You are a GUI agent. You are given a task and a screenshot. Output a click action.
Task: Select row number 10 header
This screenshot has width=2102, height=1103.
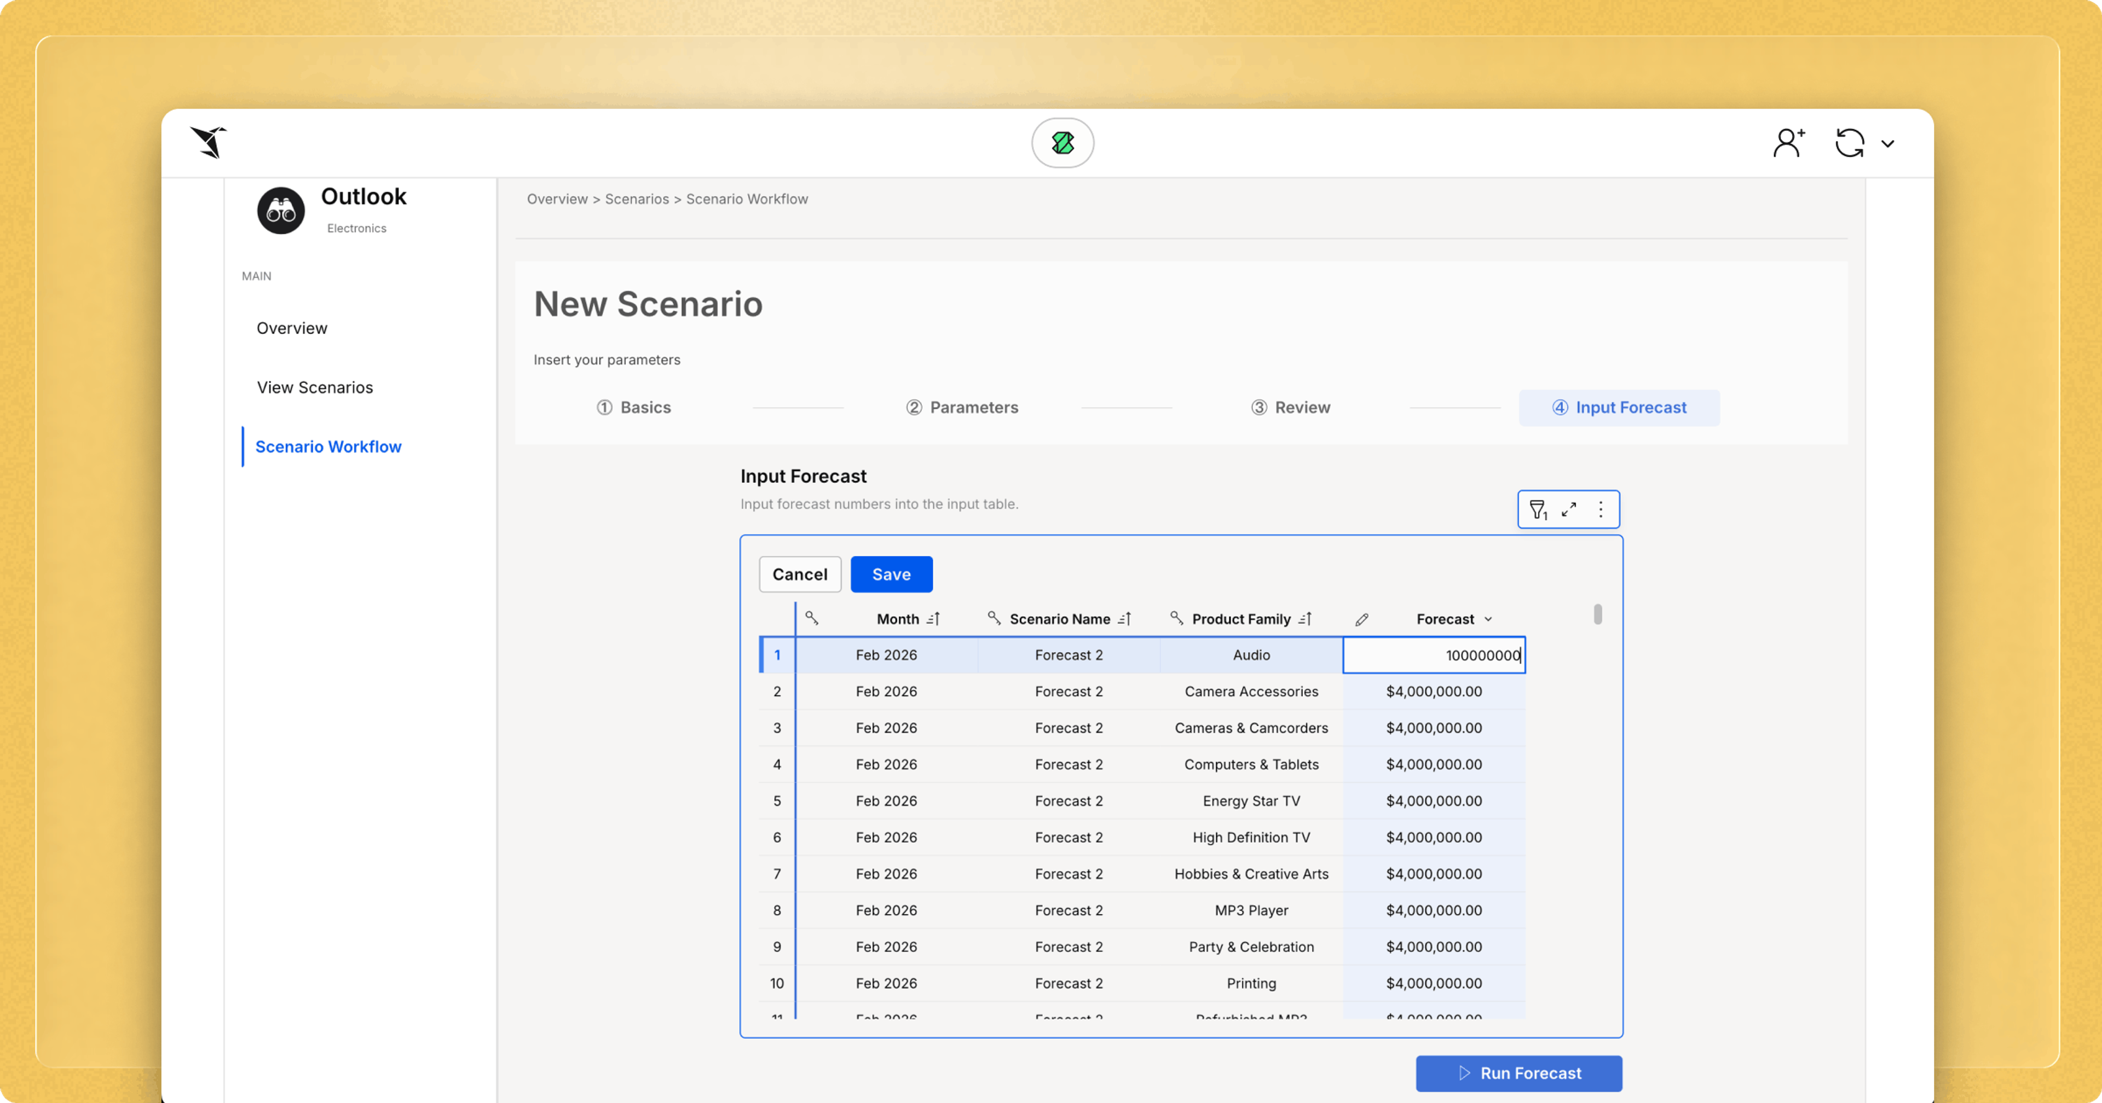pos(777,984)
